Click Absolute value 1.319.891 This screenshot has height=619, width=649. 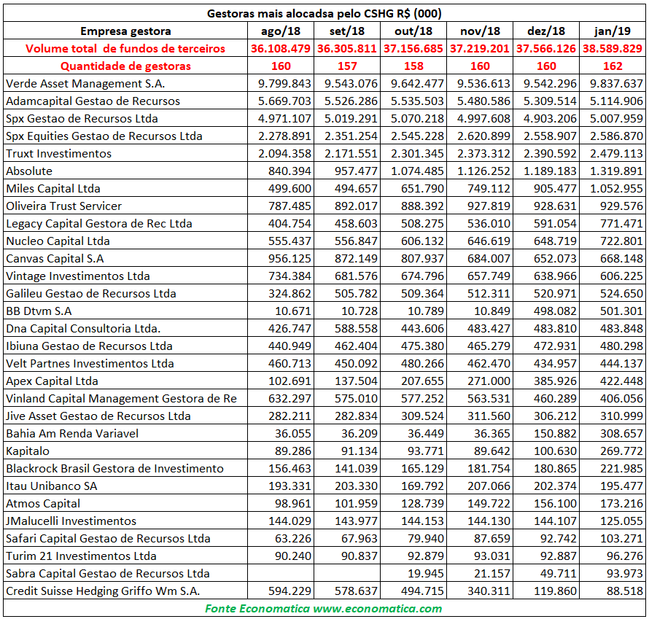tap(616, 171)
